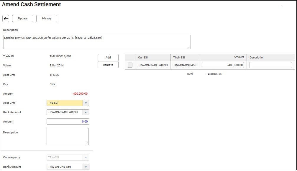Click the table row Description input
The width and height of the screenshot is (297, 171).
click(271, 65)
